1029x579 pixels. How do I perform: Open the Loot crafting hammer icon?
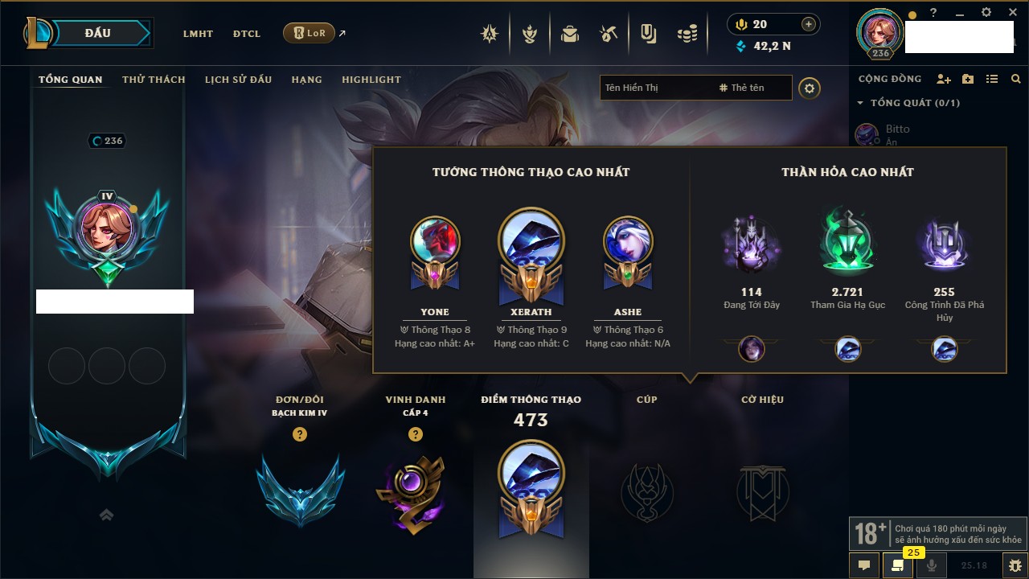(609, 34)
